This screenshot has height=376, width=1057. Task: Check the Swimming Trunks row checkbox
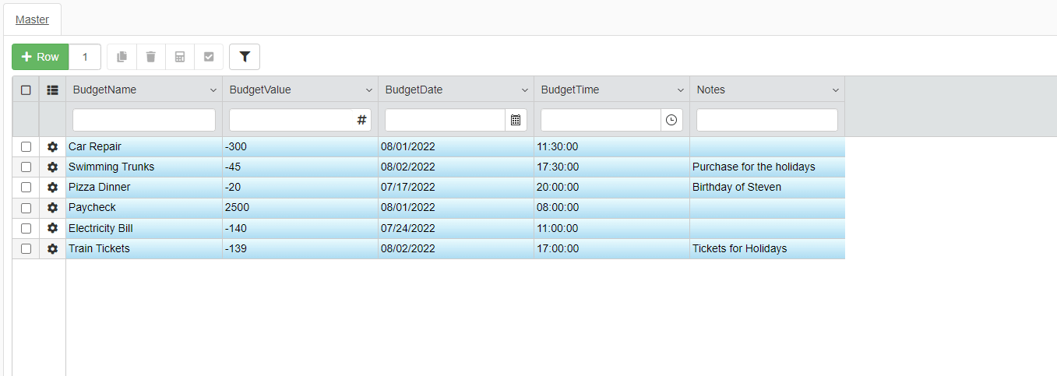[x=26, y=167]
